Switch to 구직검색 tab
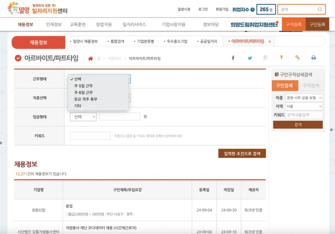 [311, 86]
